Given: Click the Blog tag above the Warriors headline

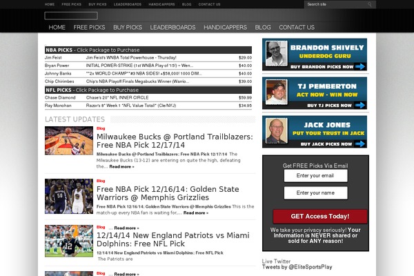Looking at the screenshot, I should (101, 181).
